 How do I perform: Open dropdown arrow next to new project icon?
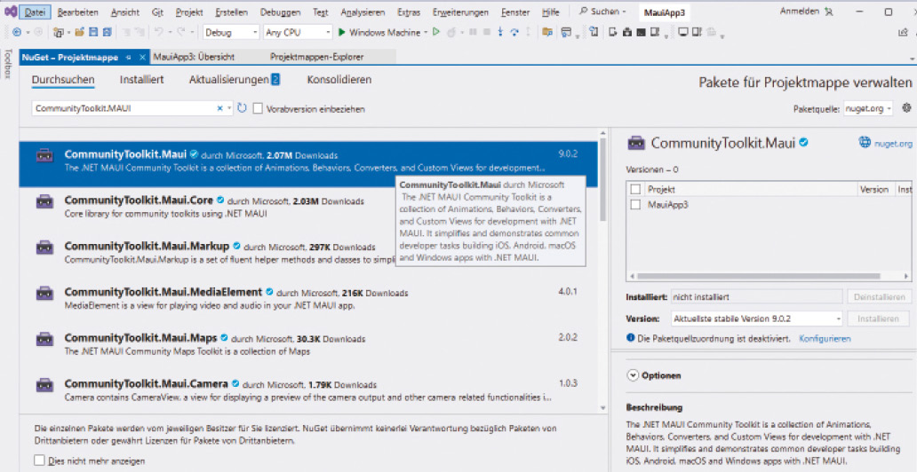(68, 33)
